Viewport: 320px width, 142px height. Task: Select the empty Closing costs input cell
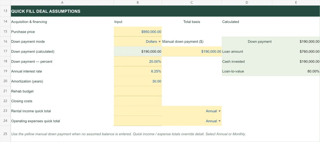[138, 101]
